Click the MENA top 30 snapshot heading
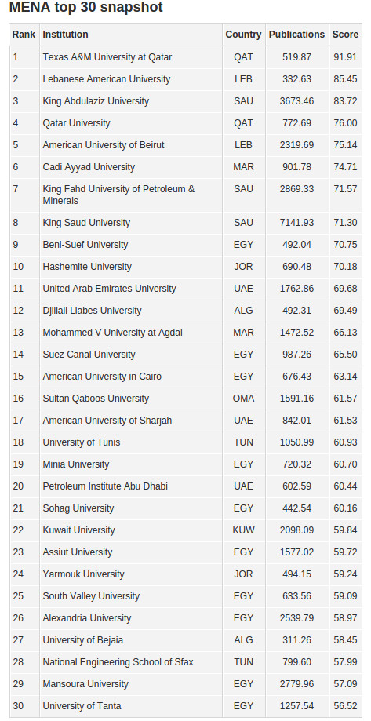The image size is (371, 721). tap(86, 7)
